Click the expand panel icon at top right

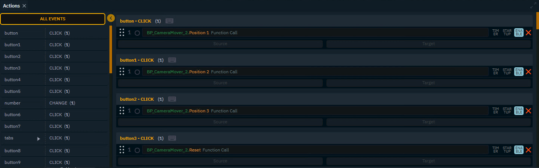point(533,6)
